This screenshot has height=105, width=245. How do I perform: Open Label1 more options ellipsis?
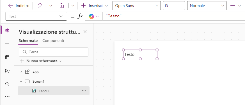point(84,91)
